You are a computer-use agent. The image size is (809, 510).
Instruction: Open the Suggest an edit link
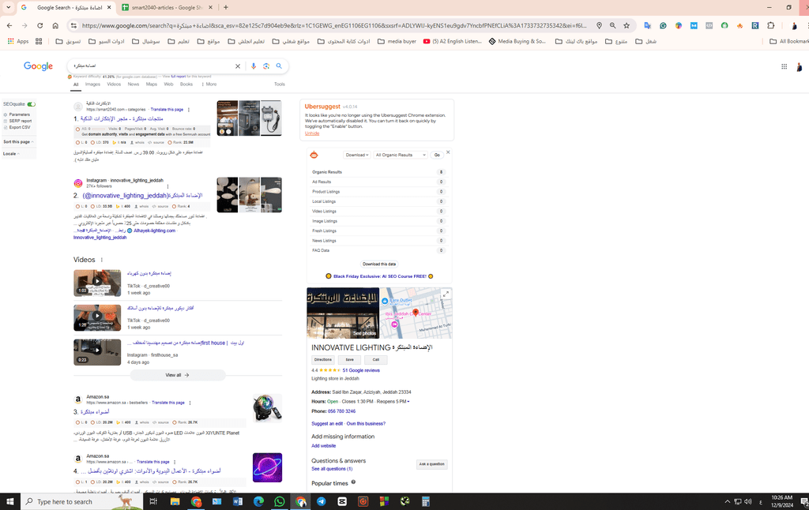click(327, 424)
